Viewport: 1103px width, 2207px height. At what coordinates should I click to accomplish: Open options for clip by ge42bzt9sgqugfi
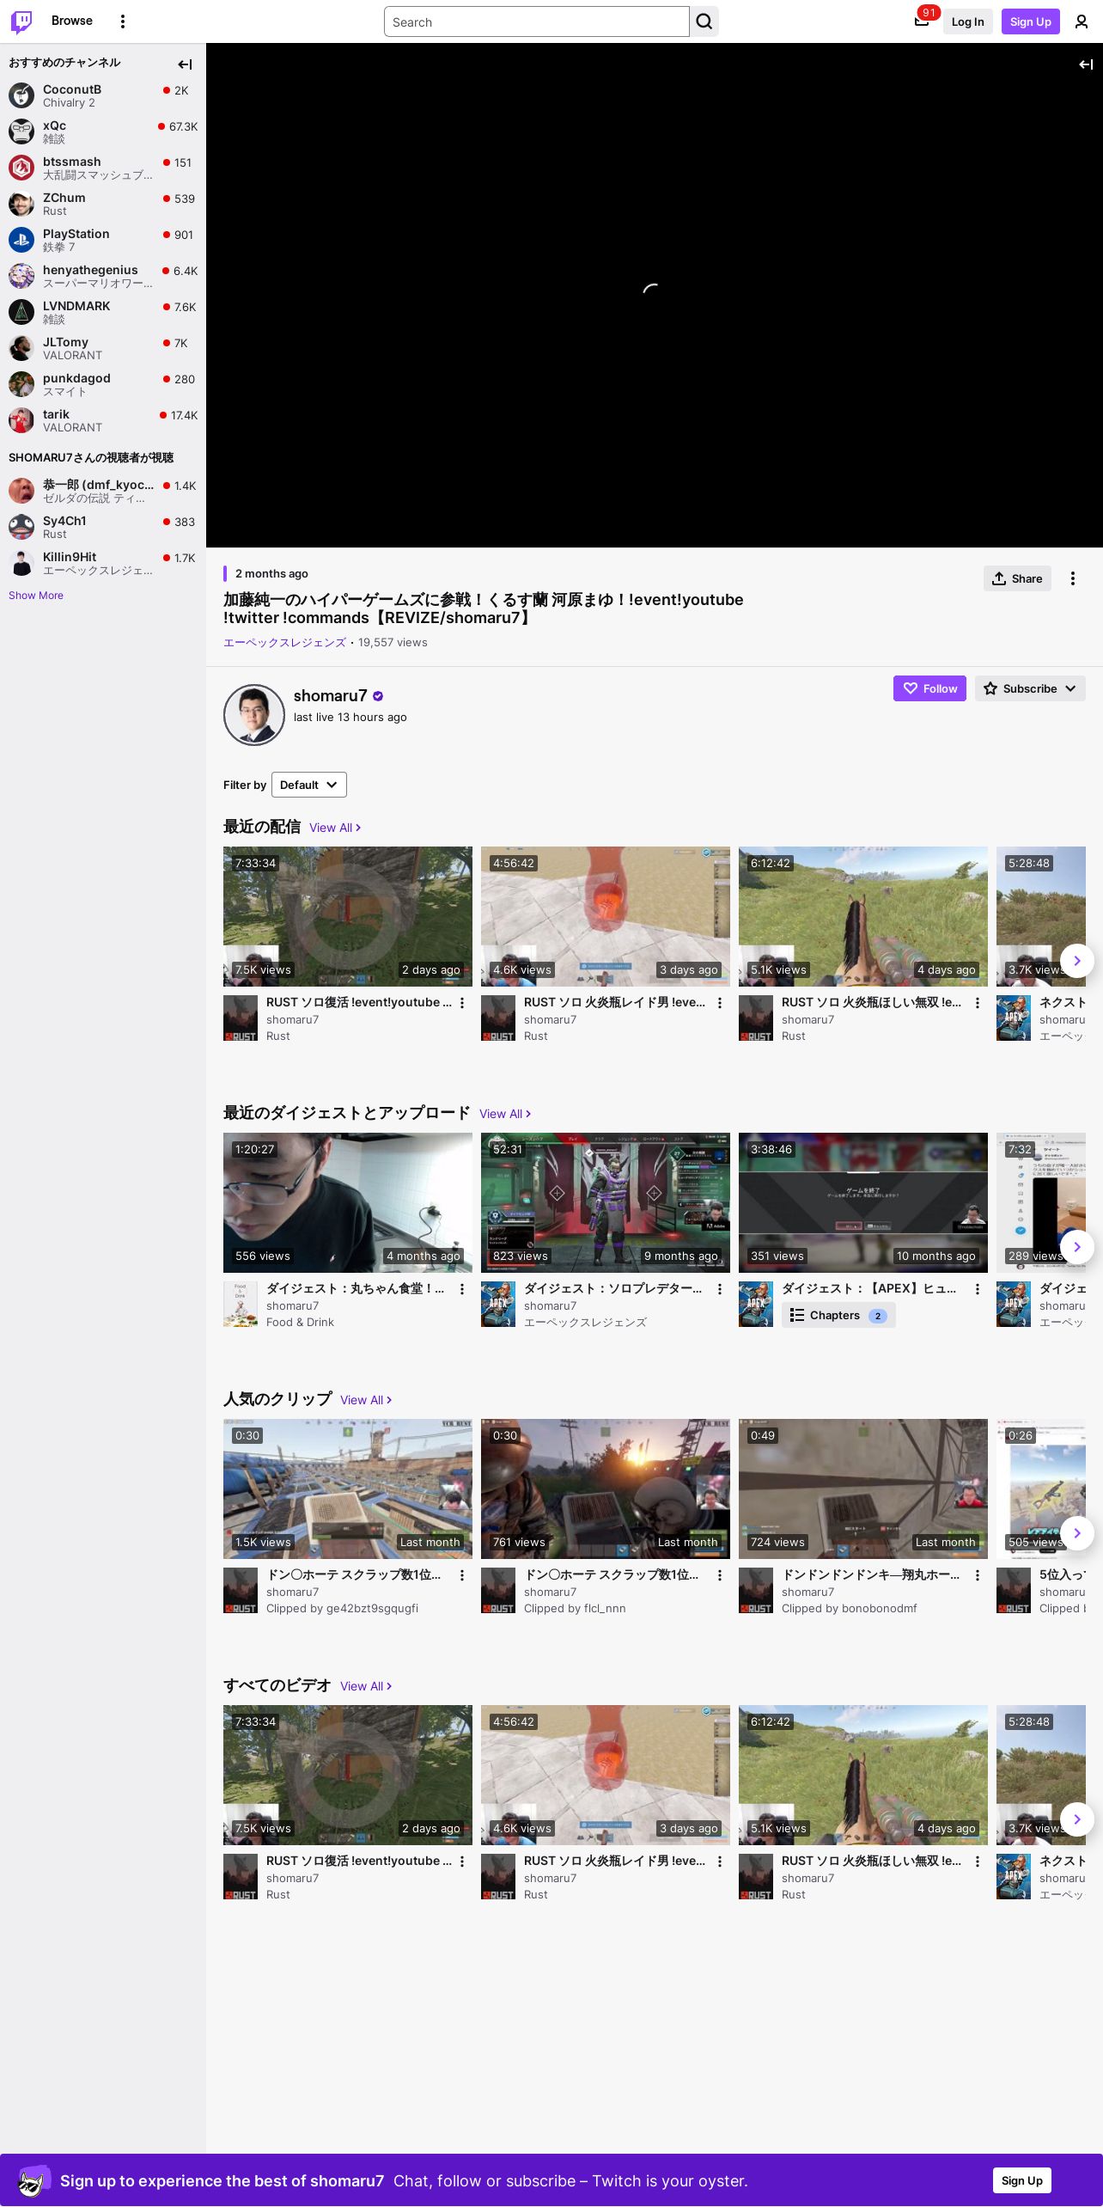(x=462, y=1575)
